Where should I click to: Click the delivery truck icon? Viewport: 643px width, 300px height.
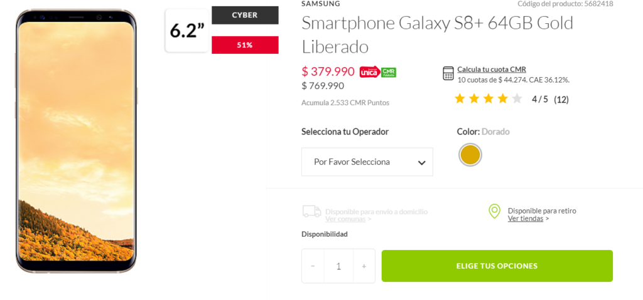coord(311,212)
